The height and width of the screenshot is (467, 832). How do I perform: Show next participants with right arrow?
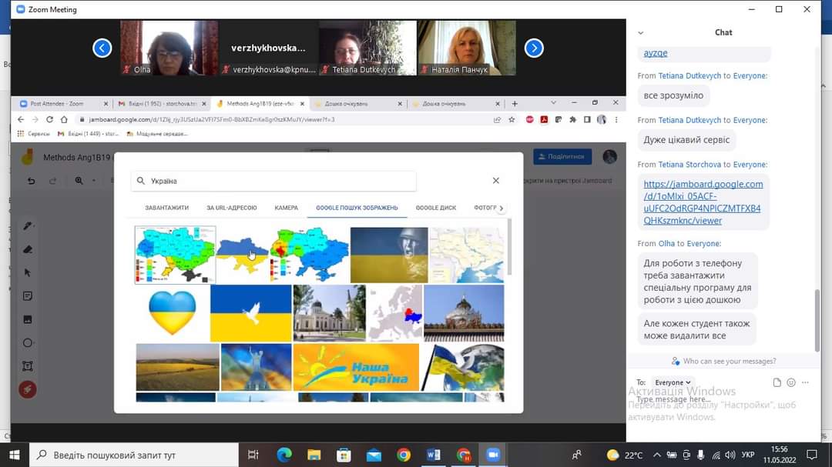click(534, 48)
